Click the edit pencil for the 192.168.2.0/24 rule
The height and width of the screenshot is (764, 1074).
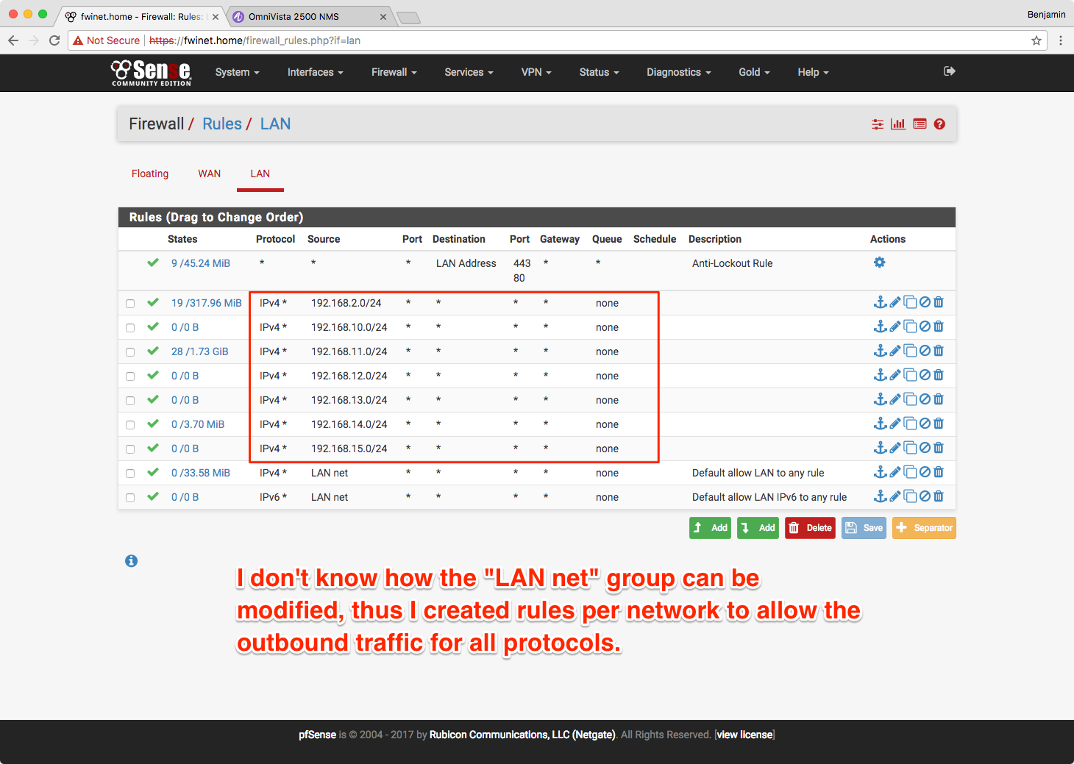[895, 302]
